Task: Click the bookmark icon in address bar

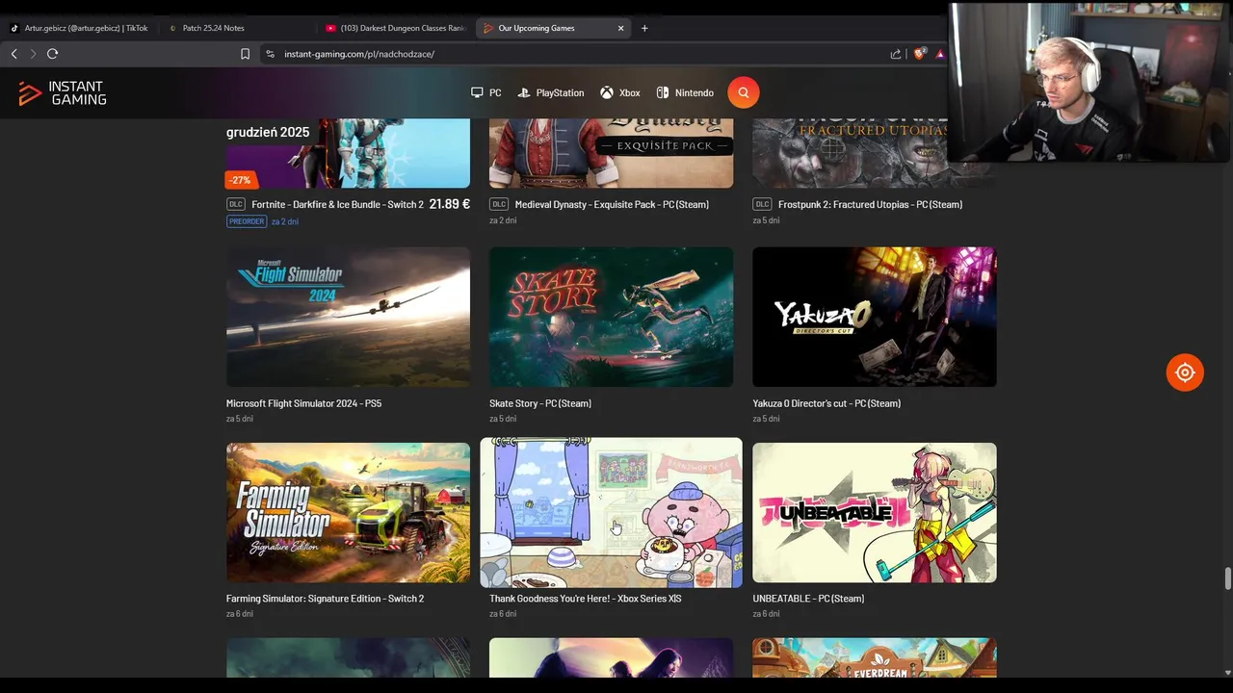Action: (x=245, y=54)
